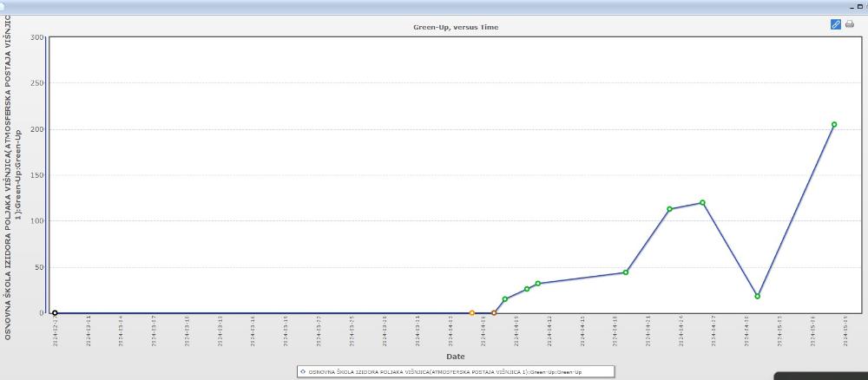Click the printer icon to print chart
Screen dimensions: 868x380
coord(850,24)
